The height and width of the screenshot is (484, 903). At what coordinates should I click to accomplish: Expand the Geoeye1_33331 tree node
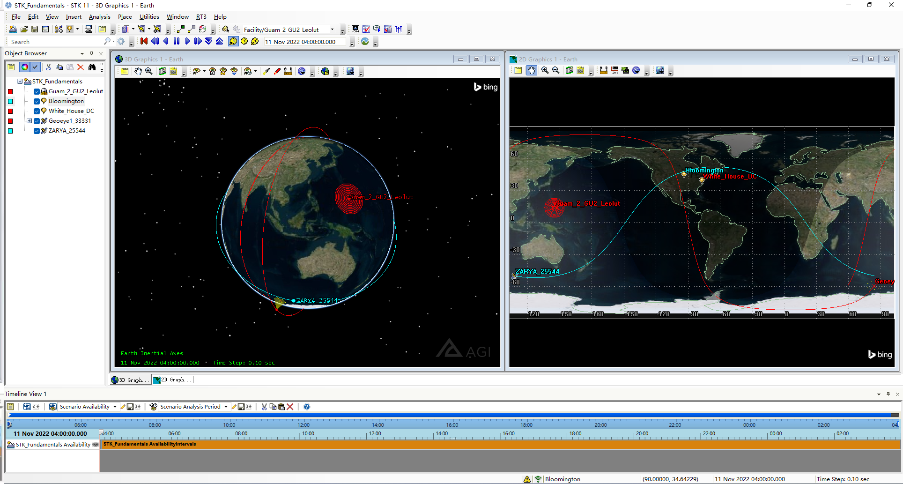pos(30,121)
